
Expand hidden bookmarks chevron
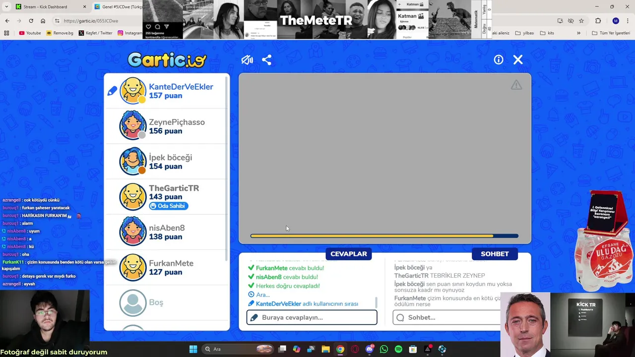point(578,33)
